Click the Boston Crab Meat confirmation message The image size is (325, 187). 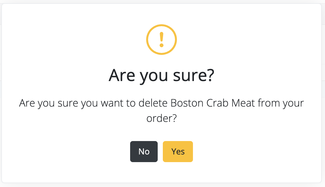(x=162, y=110)
